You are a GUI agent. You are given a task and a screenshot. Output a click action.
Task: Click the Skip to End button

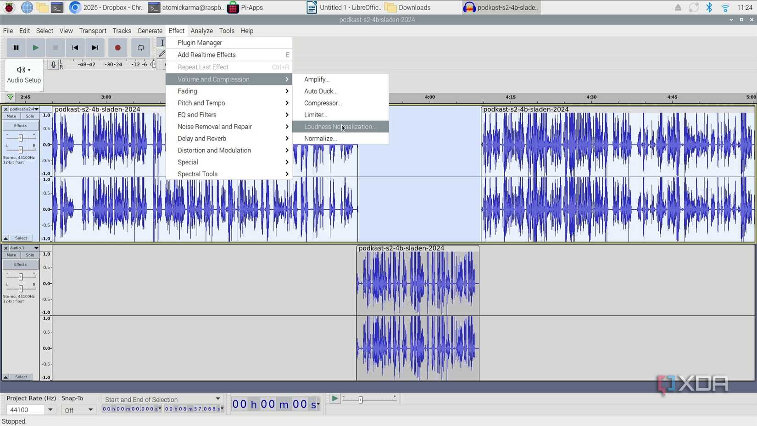(x=95, y=48)
